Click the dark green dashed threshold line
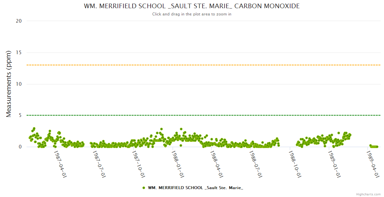 pos(203,115)
